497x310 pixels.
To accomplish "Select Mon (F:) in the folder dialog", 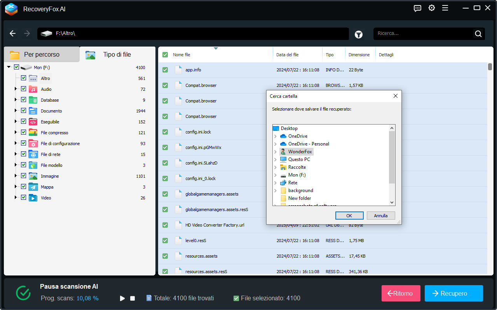I will tap(297, 175).
